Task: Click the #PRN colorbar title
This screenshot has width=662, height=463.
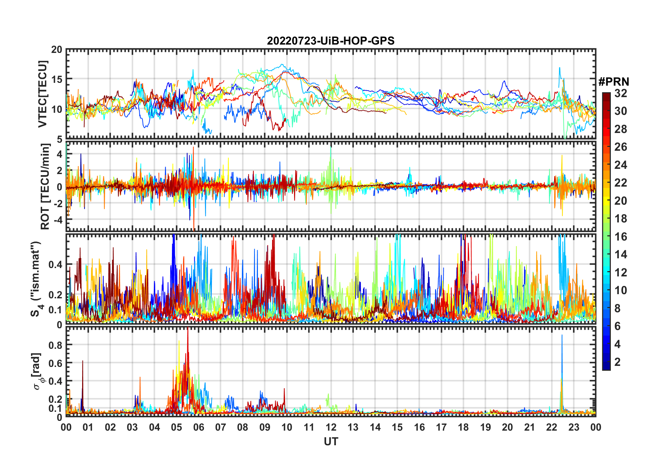Action: coord(614,82)
